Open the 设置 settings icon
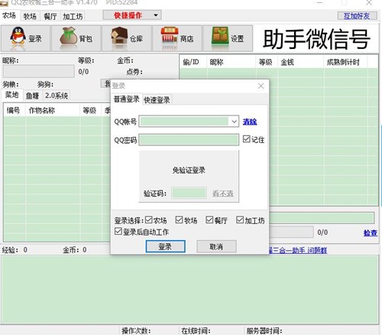 click(228, 38)
